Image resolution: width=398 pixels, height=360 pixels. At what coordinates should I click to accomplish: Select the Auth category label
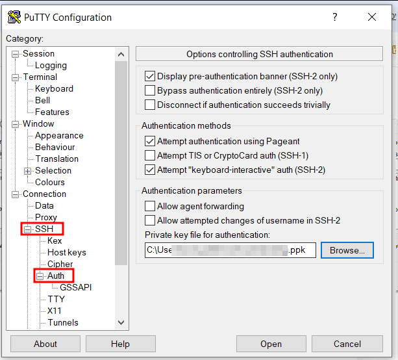click(x=56, y=276)
